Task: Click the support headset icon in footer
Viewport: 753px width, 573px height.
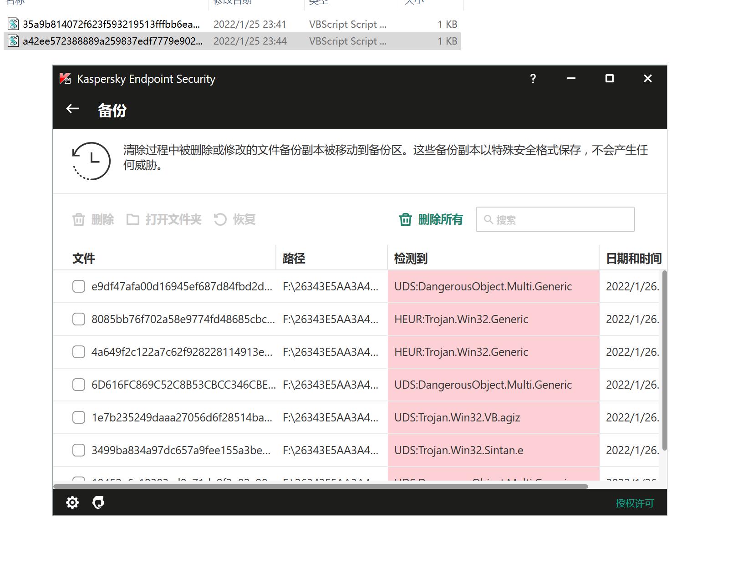Action: coord(98,502)
